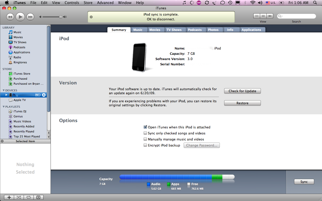Enable Encrypt iPod backup
Viewport: 322px width, 201px height.
point(145,145)
